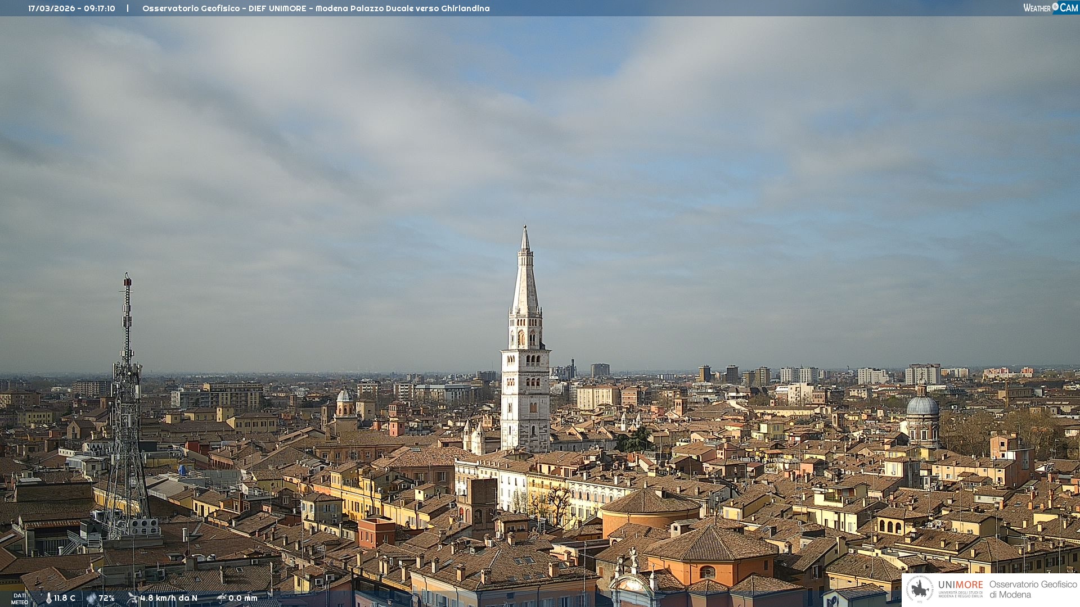Click the 0.0 mm rainfall value
Screen dimensions: 1080x607
point(243,599)
